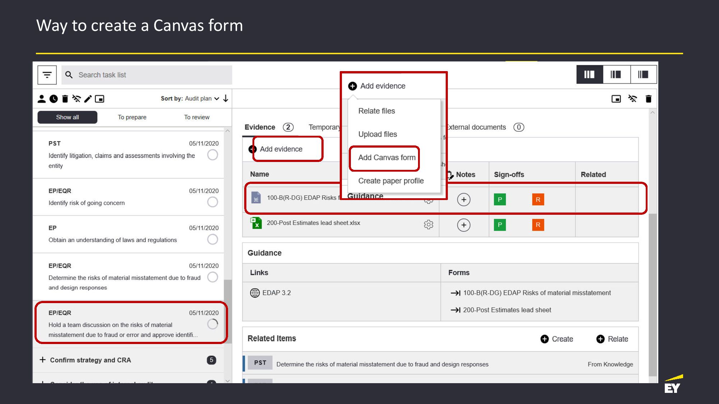Screen dimensions: 719x404
Task: Add note for 100-B(R-DG) EDAP row
Action: 464,200
